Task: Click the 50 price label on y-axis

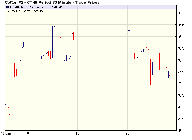Action: [x=179, y=13]
